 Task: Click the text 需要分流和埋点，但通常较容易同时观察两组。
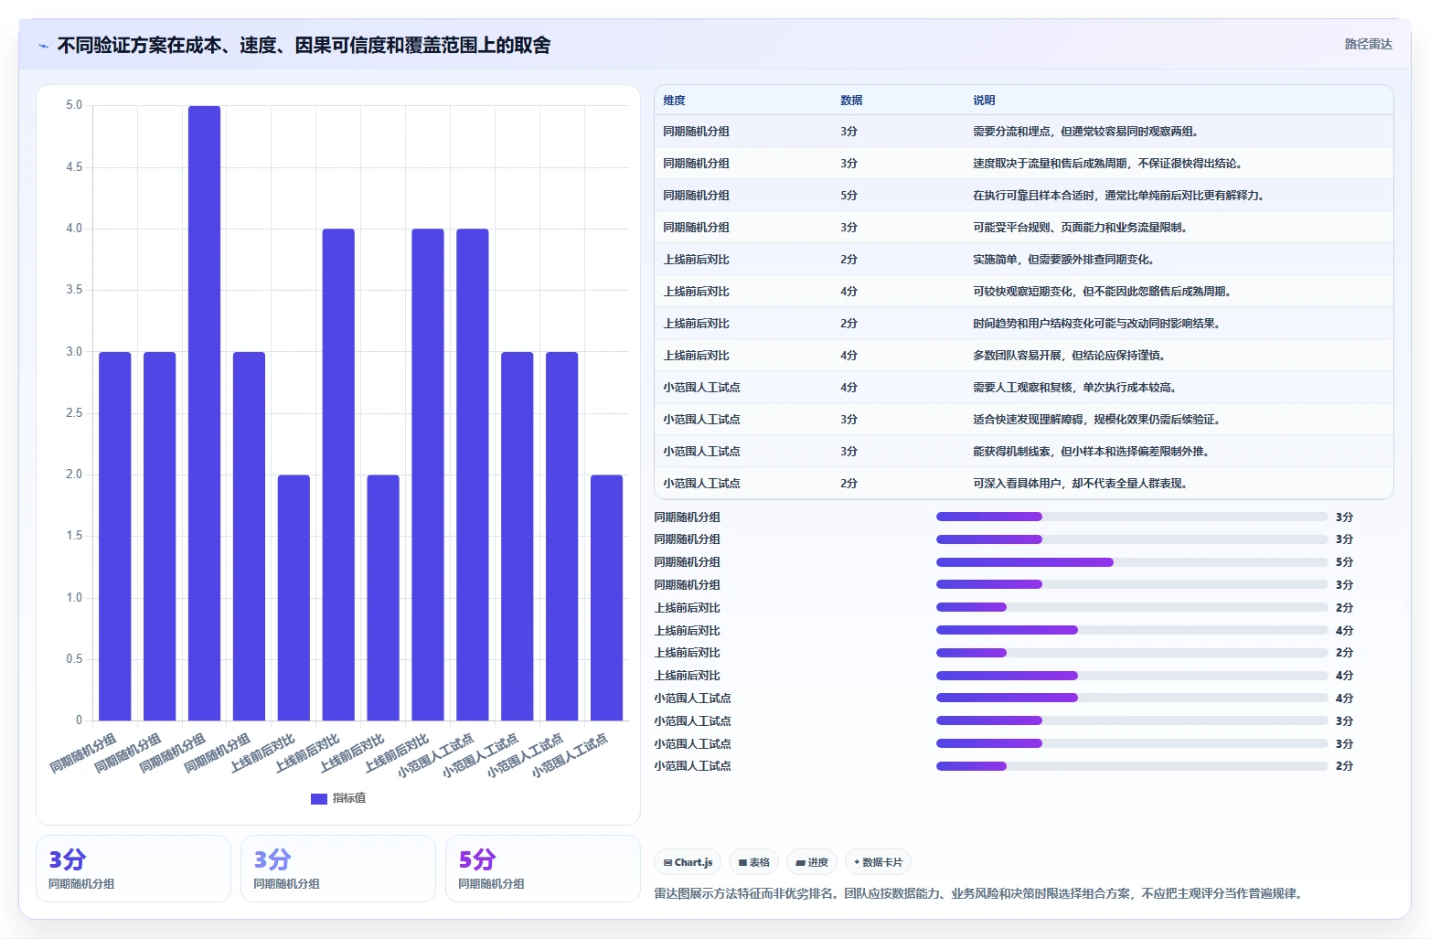1085,132
